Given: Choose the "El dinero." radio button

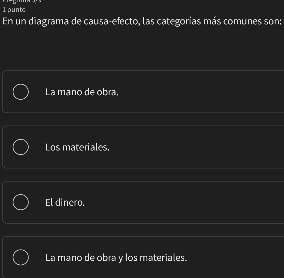Looking at the screenshot, I should coord(21,202).
